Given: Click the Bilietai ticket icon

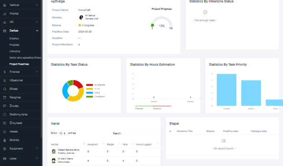Looking at the screenshot, I should point(5,89).
